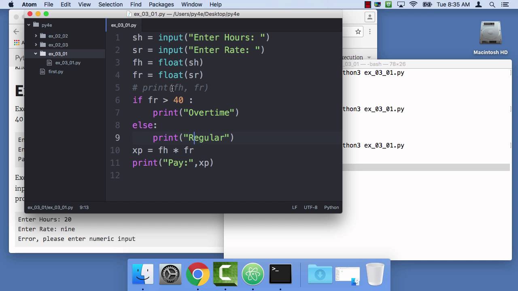The image size is (518, 291).
Task: Collapse the ex_03_01 folder chevron
Action: click(36, 54)
